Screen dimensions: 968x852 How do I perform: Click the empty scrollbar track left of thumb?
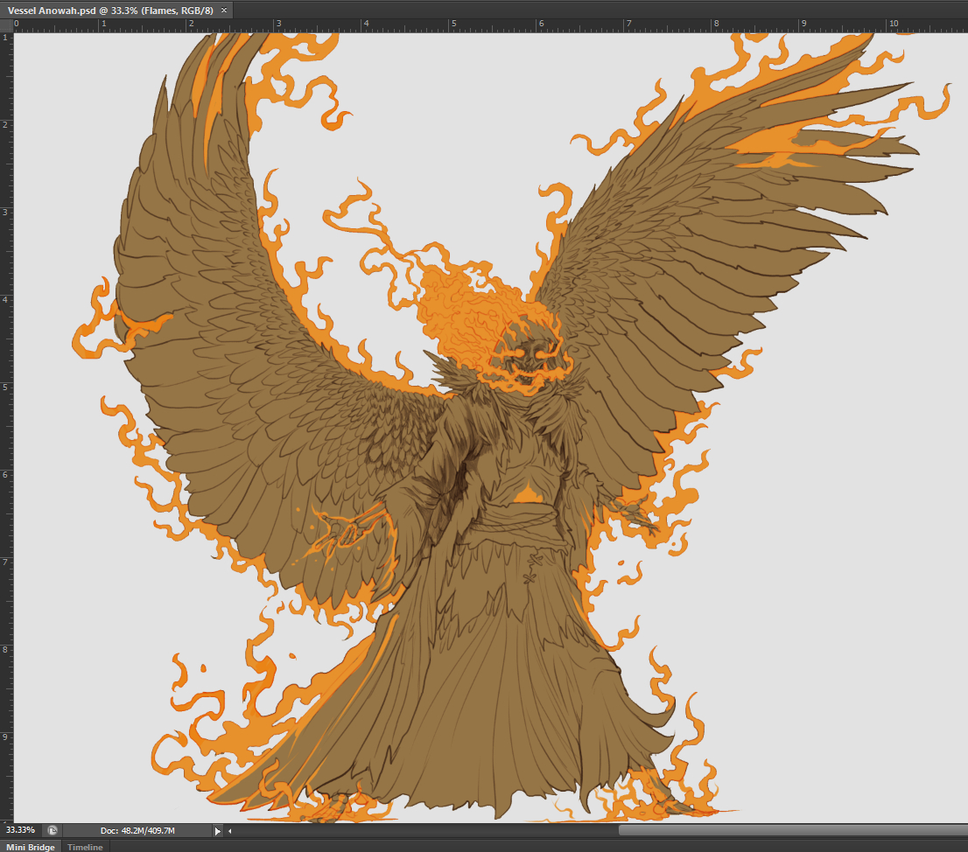pyautogui.click(x=420, y=831)
